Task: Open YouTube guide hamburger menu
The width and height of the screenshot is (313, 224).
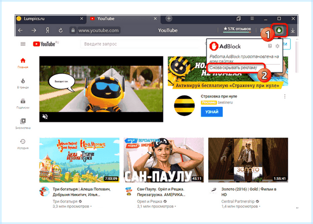Action: tap(23, 44)
